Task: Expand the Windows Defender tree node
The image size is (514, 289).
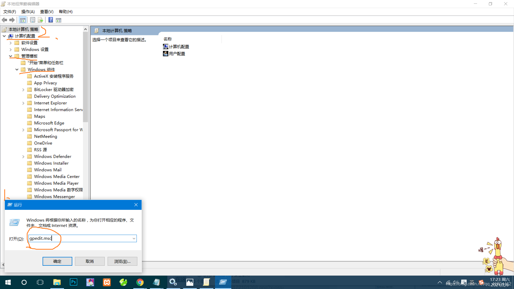Action: [23, 157]
